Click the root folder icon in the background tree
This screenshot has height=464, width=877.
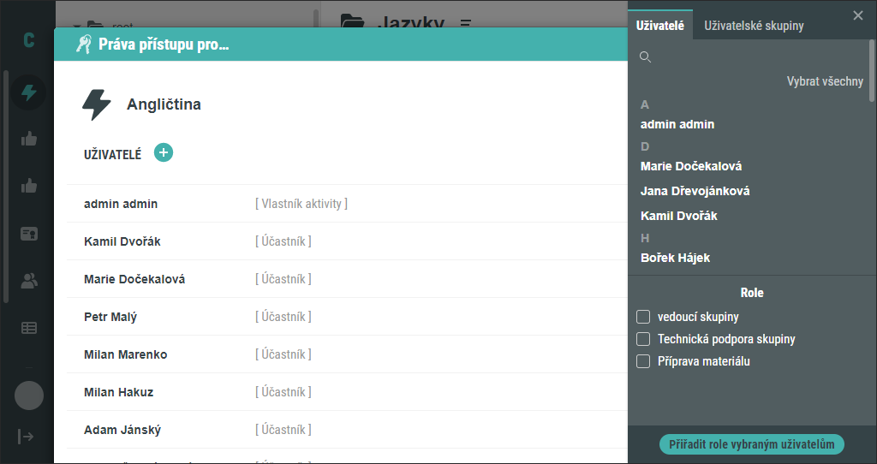coord(96,24)
